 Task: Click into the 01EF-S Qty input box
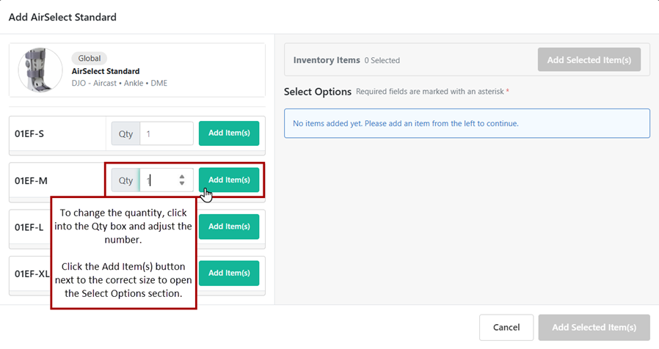tap(166, 133)
